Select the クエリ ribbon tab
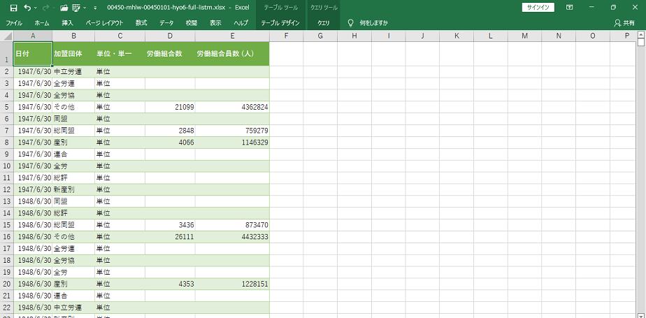Screen dimensions: 646x318 pos(324,22)
